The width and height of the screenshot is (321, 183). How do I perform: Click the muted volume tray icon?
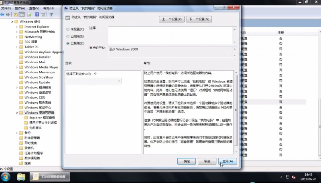point(294,177)
